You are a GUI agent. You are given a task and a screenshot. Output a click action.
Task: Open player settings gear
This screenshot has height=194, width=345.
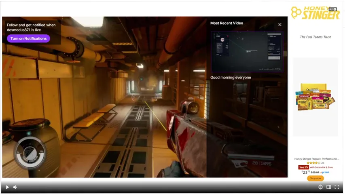click(x=320, y=187)
